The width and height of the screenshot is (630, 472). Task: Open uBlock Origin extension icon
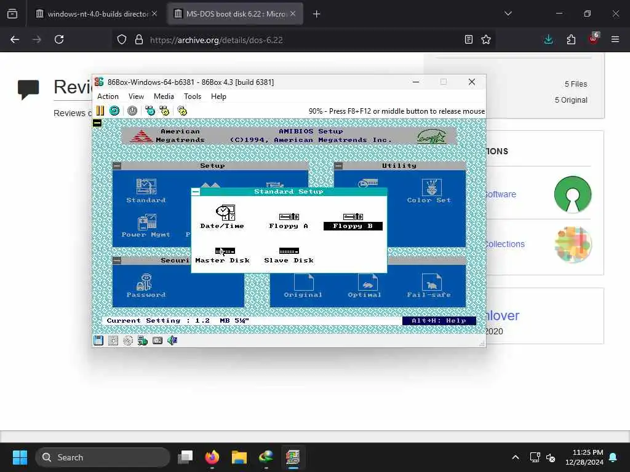pos(594,39)
